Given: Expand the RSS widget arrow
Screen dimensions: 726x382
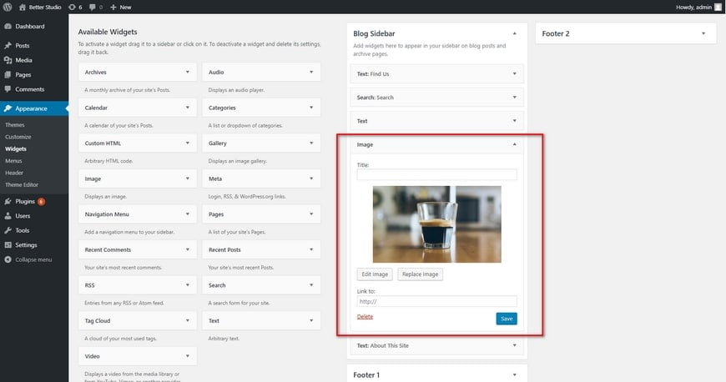Looking at the screenshot, I should pyautogui.click(x=188, y=285).
